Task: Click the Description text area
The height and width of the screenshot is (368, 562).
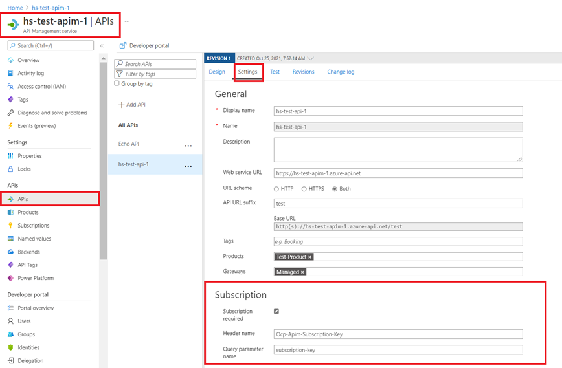Action: [x=398, y=149]
